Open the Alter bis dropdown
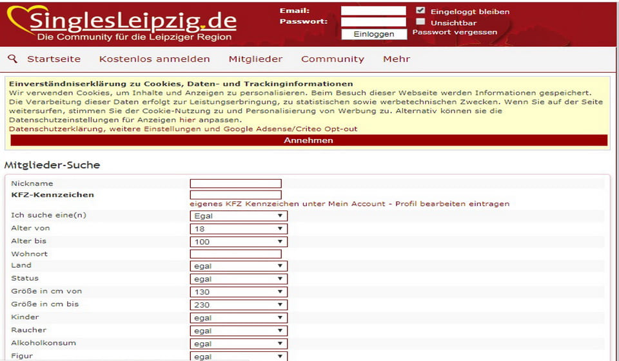This screenshot has width=619, height=361. [x=239, y=242]
